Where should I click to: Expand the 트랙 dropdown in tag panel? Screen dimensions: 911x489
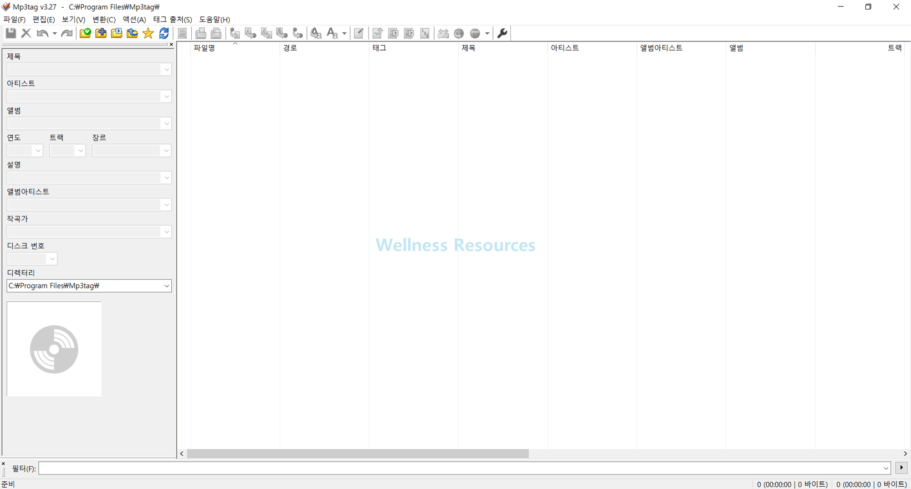[81, 151]
